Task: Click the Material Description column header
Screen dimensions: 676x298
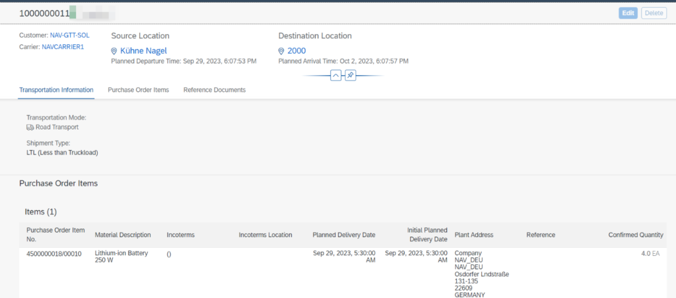Action: pos(123,235)
